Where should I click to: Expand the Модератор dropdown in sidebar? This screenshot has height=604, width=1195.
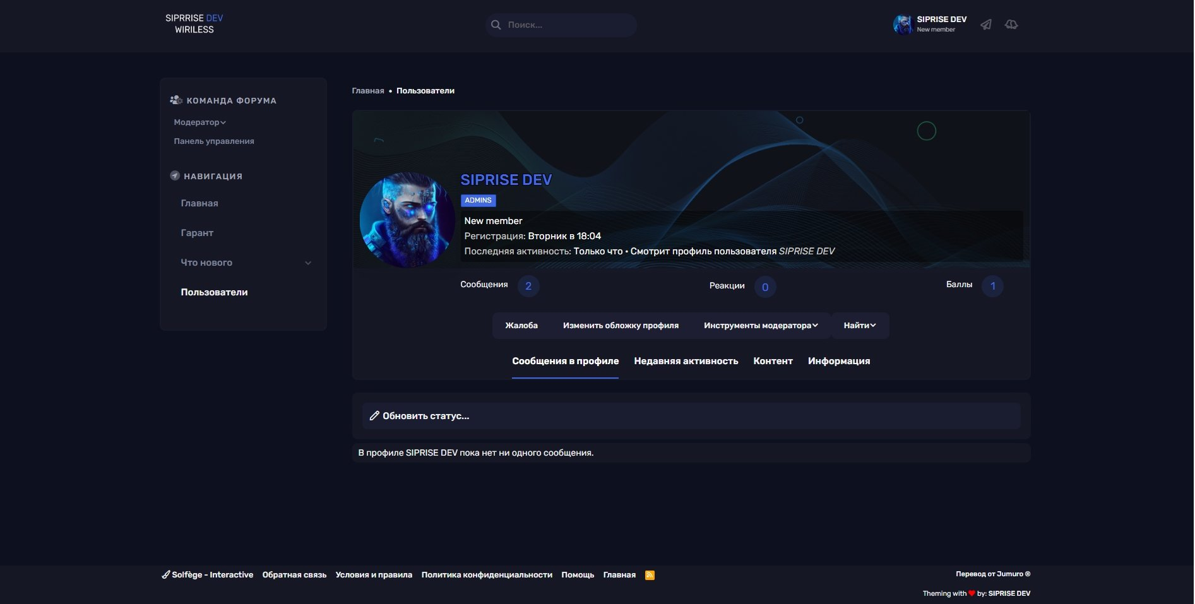(199, 122)
